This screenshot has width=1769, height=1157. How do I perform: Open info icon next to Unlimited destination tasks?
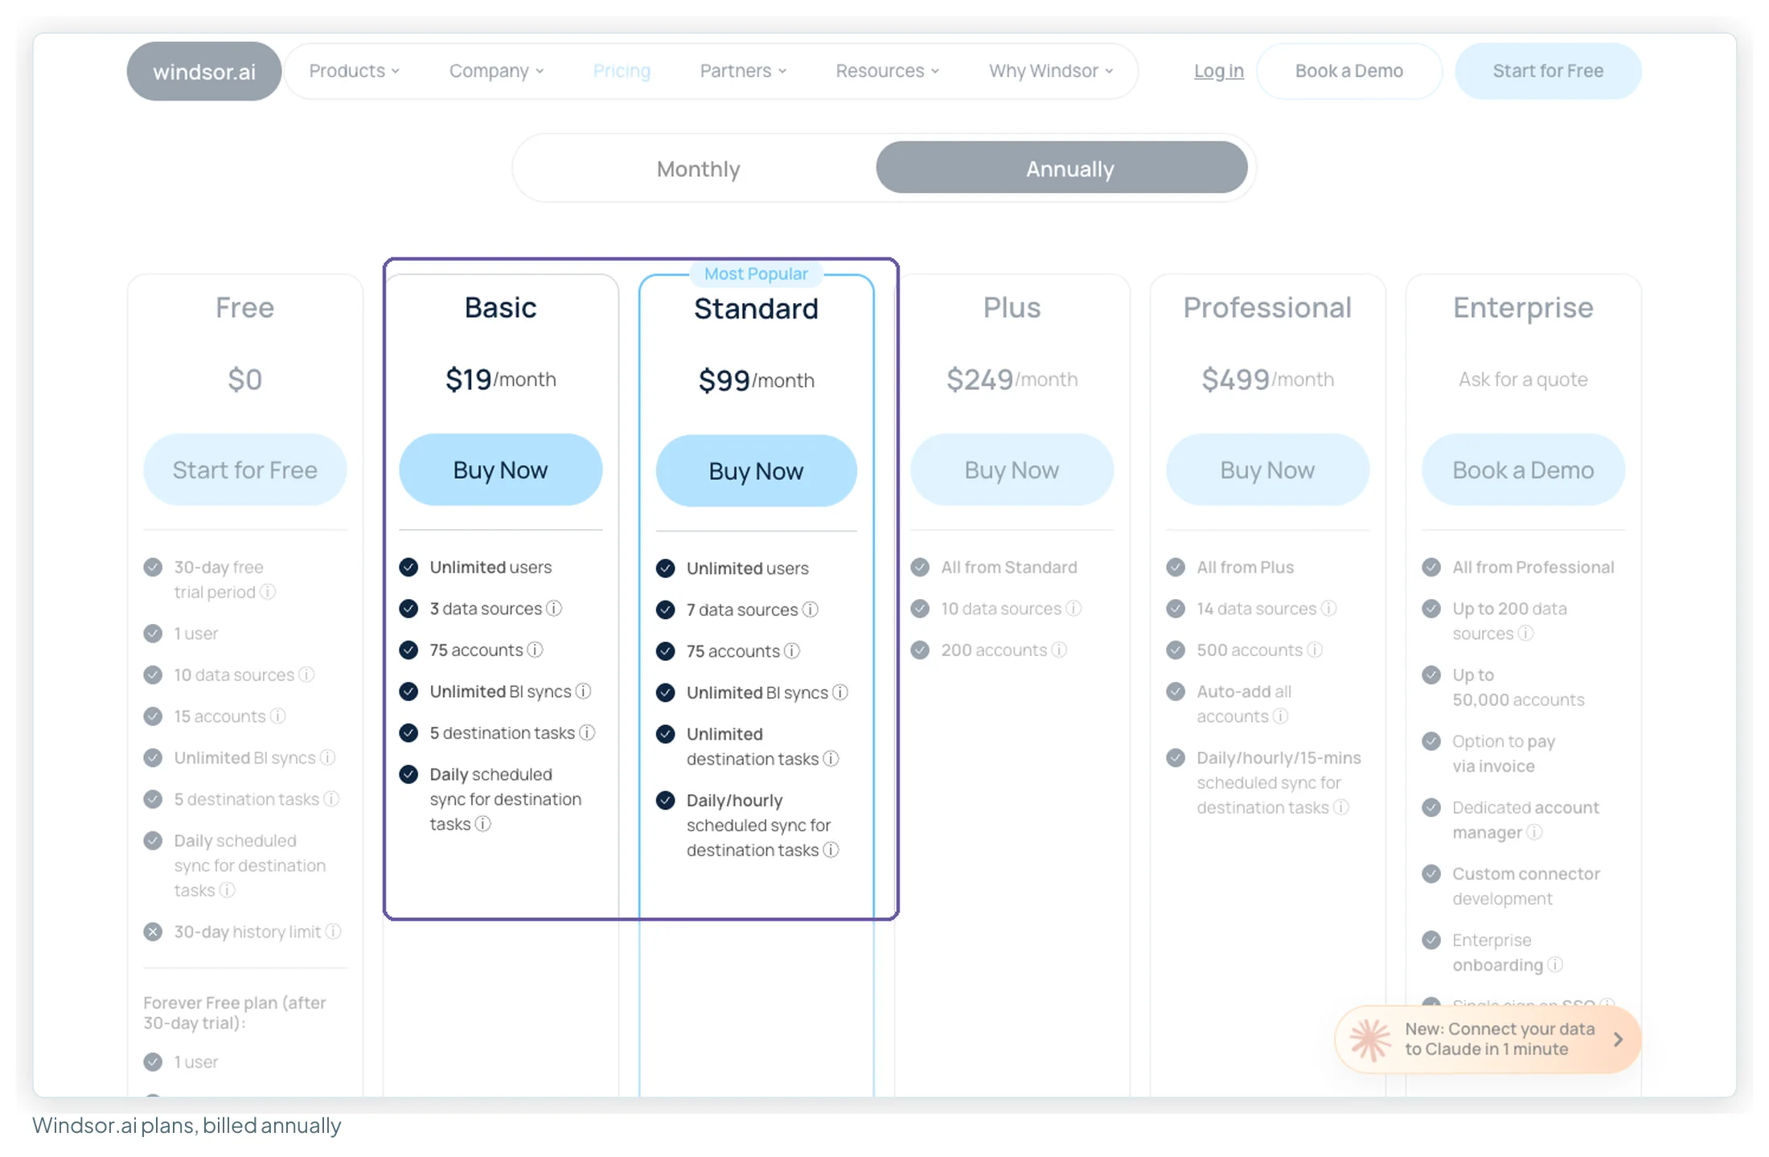click(x=831, y=758)
